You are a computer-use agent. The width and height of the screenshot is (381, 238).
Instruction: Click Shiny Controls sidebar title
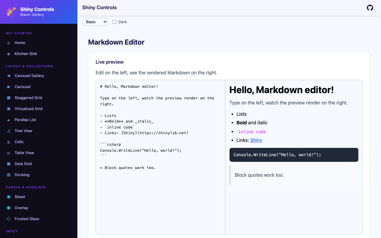pyautogui.click(x=37, y=9)
